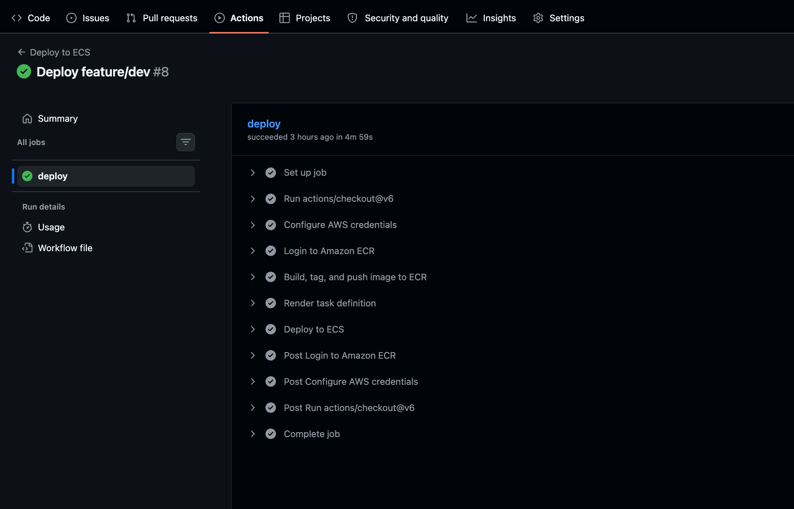Screen dimensions: 794x509
Task: Open the Issues tab
Action: 88,18
